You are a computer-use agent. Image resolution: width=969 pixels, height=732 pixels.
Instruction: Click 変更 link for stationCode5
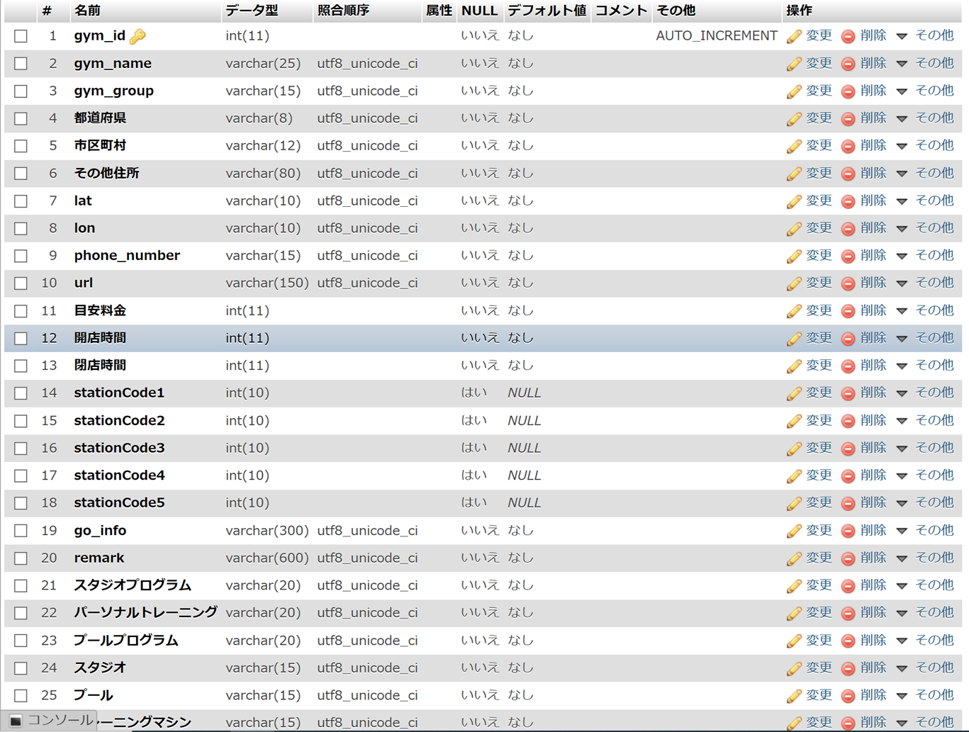pyautogui.click(x=819, y=502)
